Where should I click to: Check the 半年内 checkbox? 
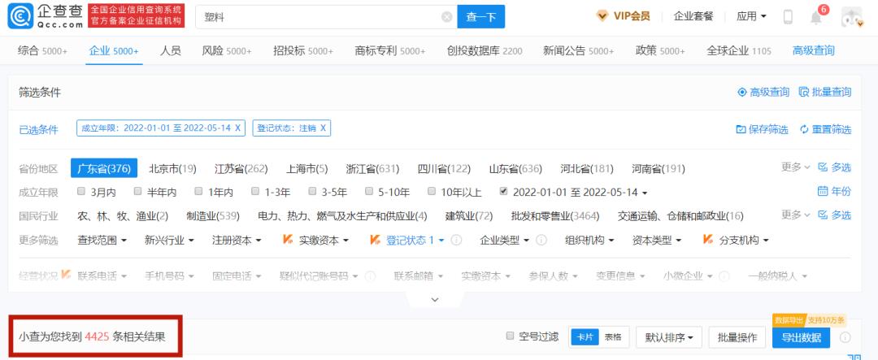point(137,192)
